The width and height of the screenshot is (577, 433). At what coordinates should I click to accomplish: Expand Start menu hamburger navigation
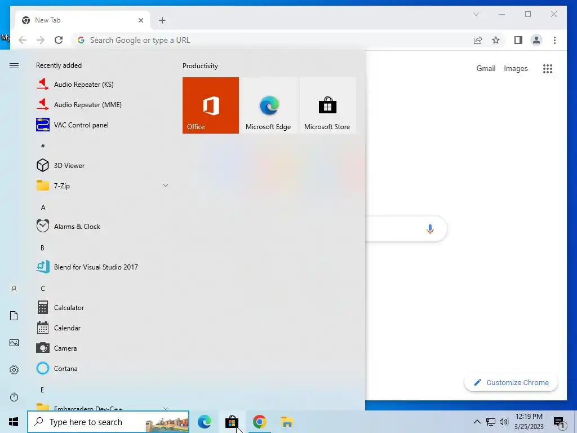14,66
